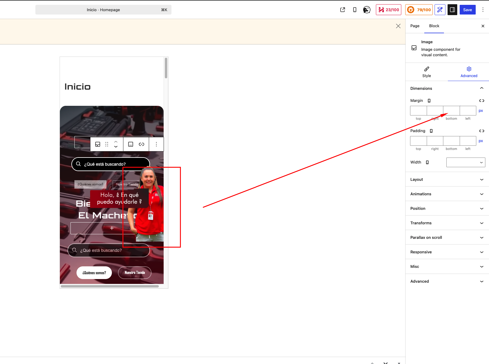Focus the Padding left field
The height and width of the screenshot is (364, 489).
468,141
